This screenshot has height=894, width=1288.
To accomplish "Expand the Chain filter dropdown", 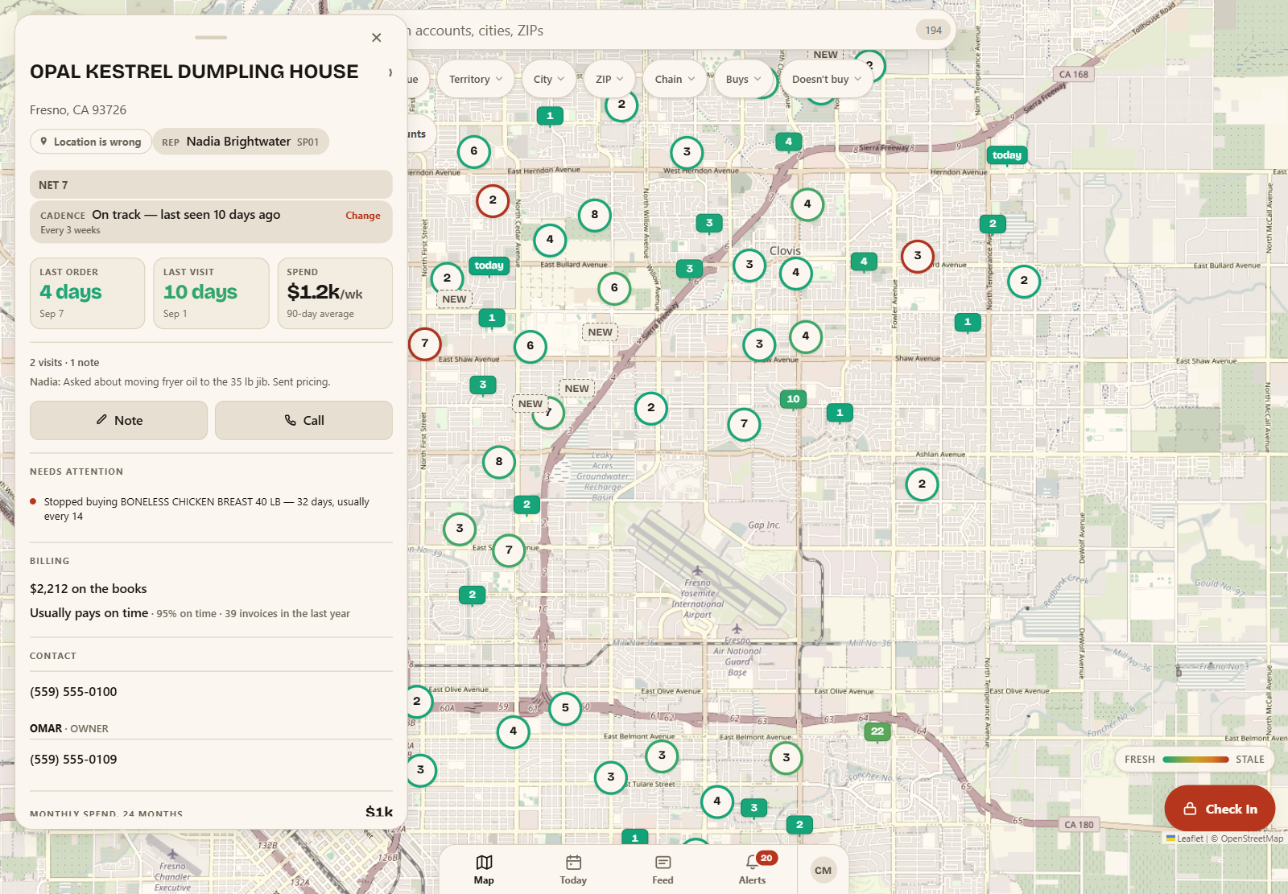I will point(675,79).
